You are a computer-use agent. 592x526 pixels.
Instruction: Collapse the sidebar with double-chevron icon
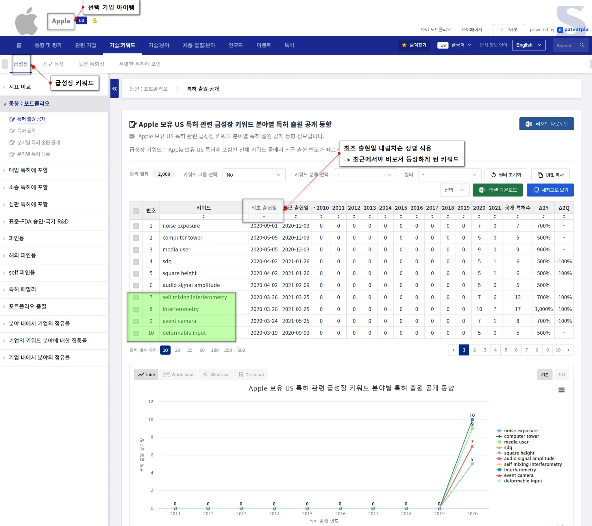pyautogui.click(x=114, y=89)
